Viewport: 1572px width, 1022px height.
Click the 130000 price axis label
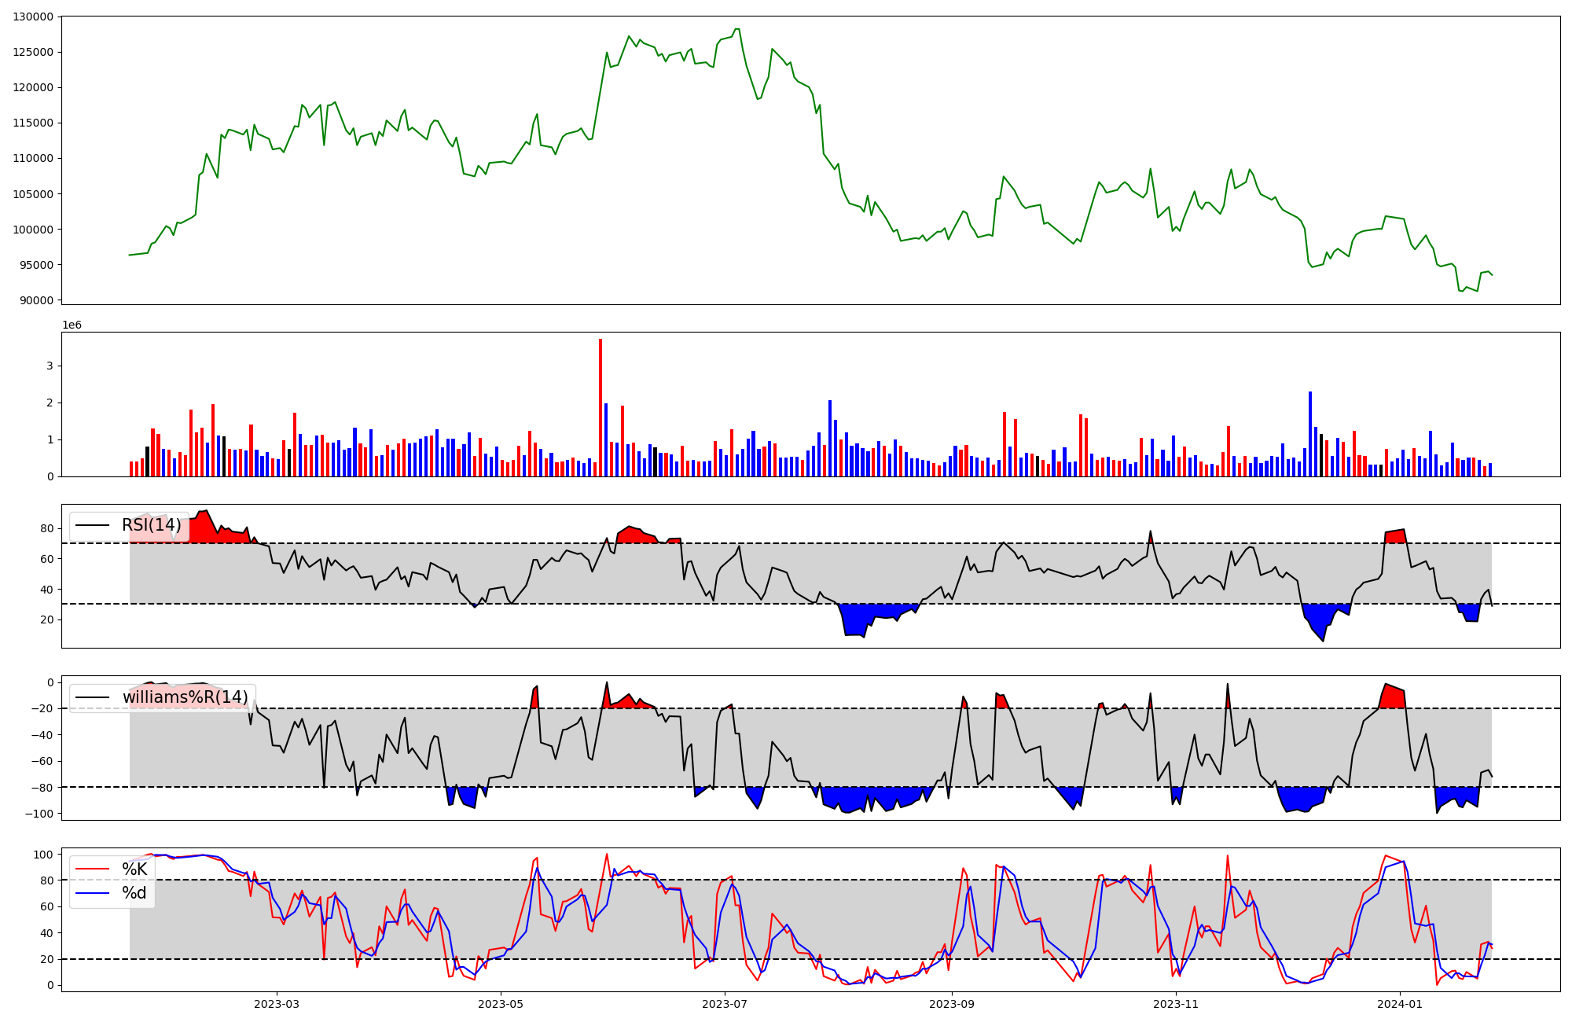point(34,17)
